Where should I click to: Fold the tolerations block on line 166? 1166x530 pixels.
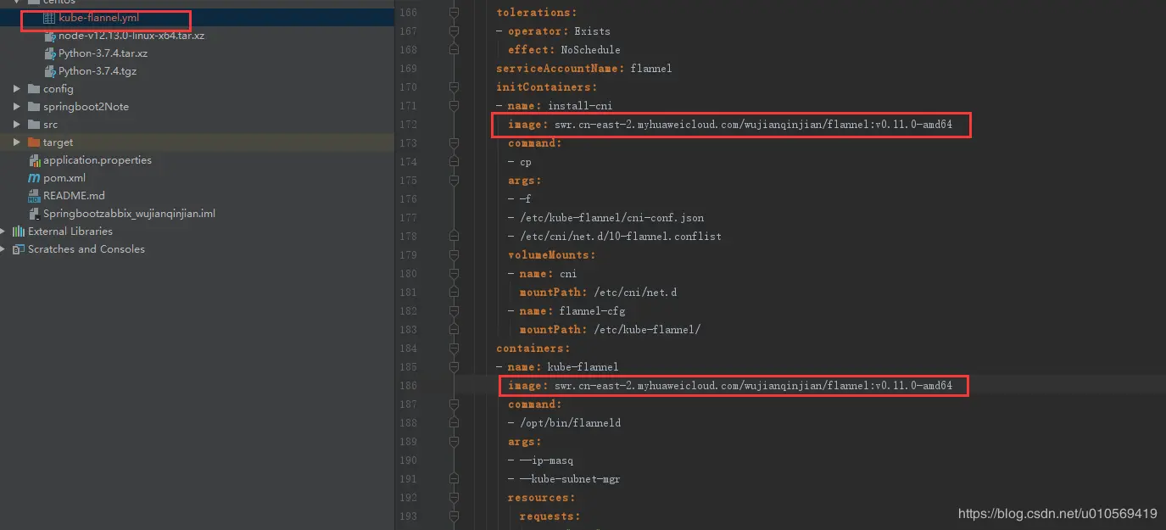(455, 13)
